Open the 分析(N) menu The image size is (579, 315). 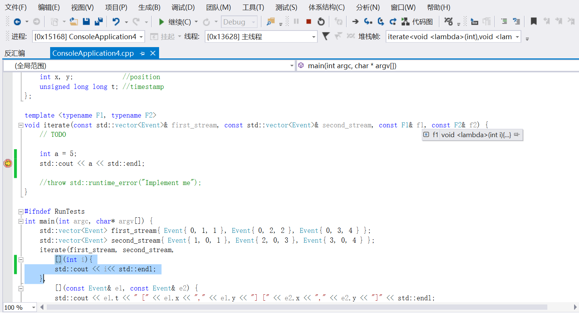coord(368,8)
